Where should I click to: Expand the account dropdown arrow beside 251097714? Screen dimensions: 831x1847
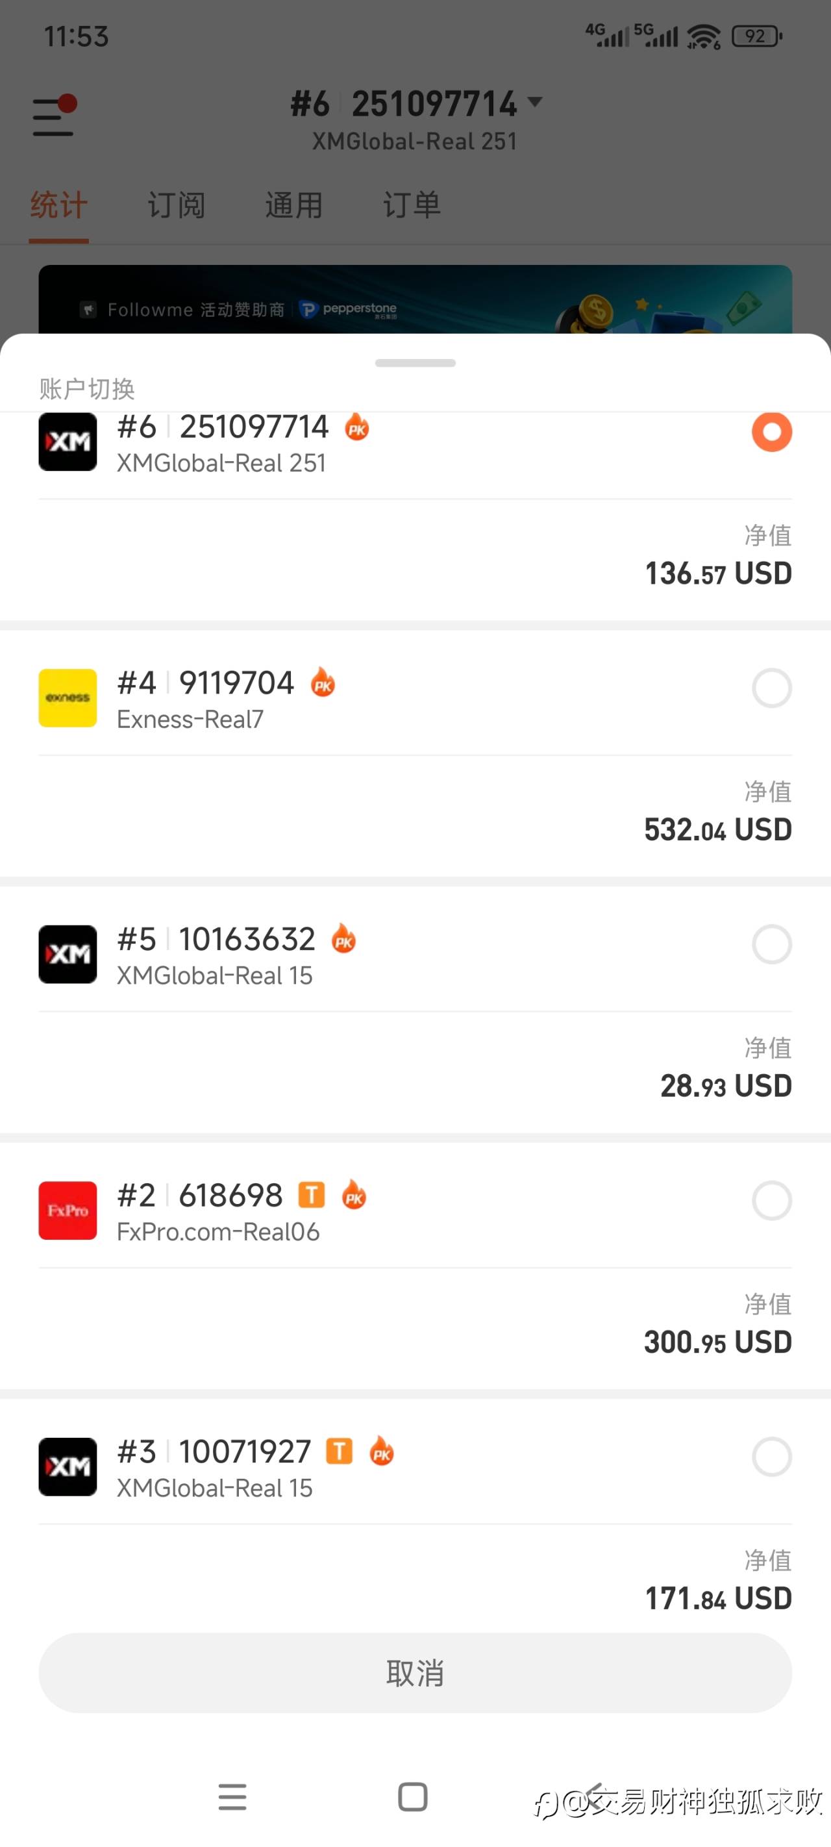click(535, 102)
